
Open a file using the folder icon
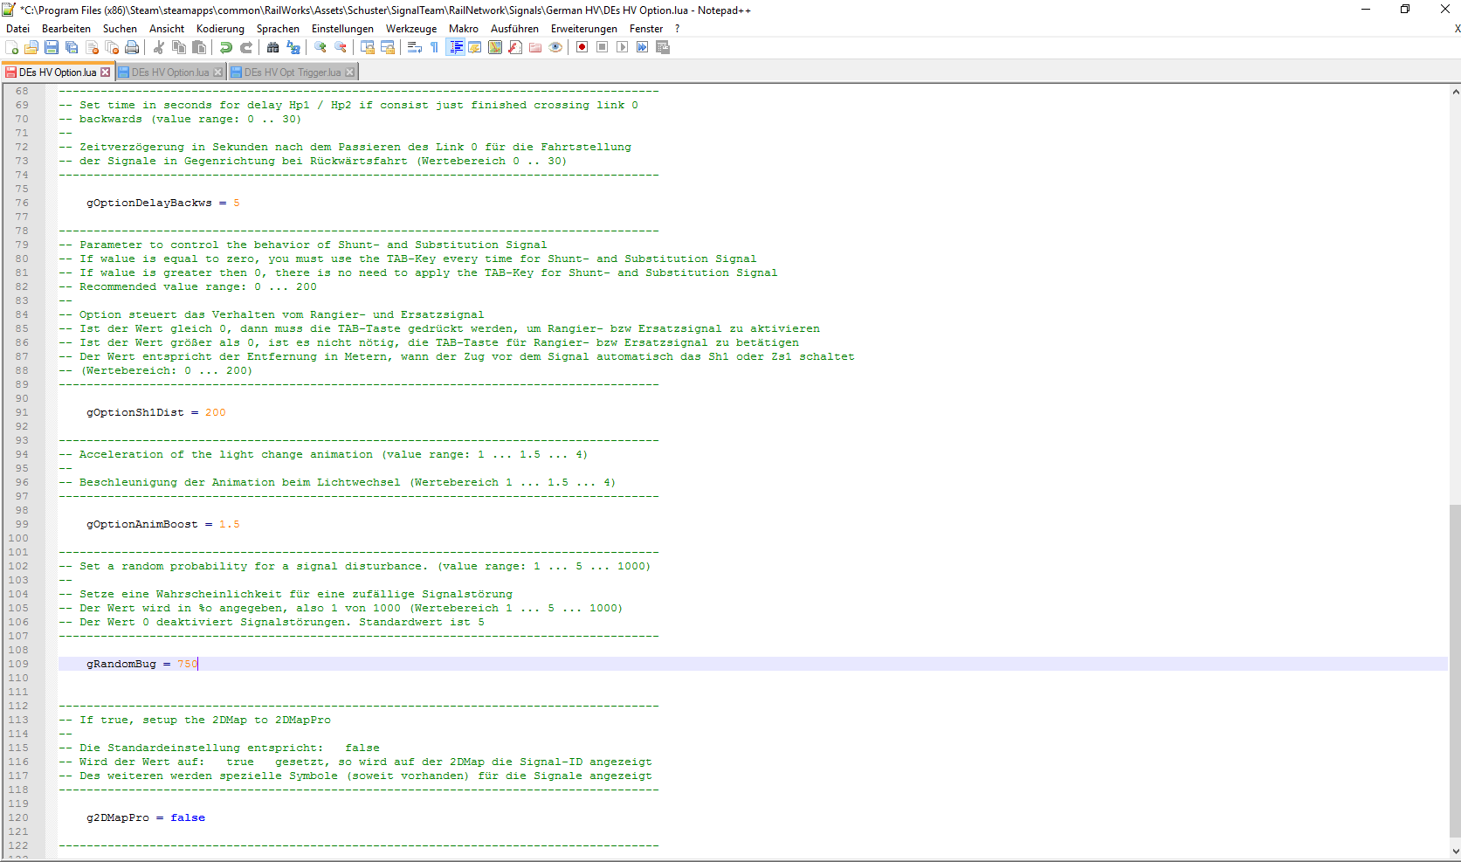pos(31,47)
